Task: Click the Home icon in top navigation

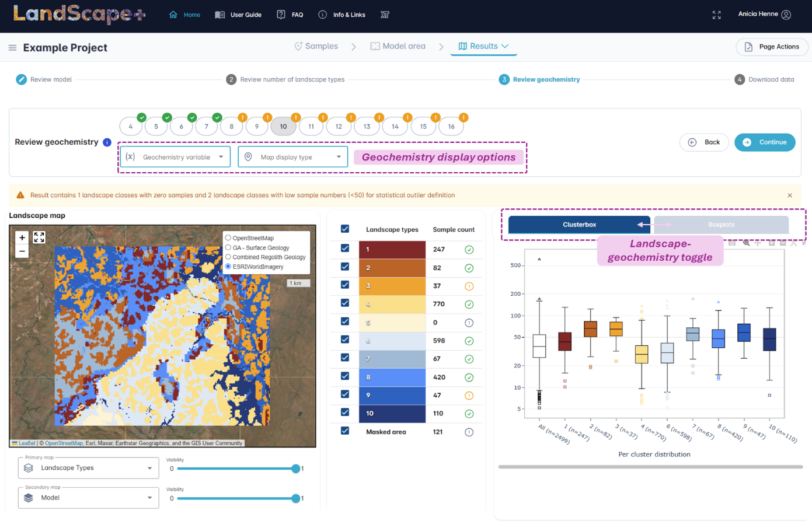Action: tap(173, 15)
